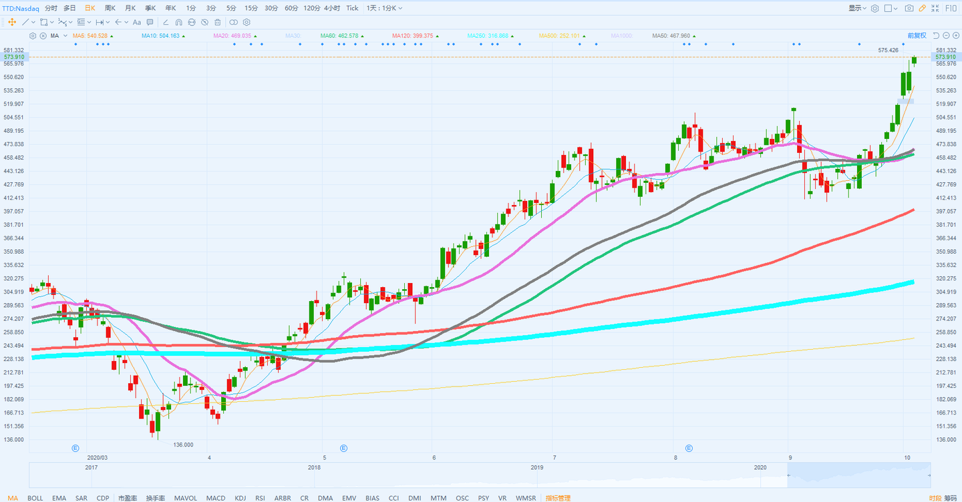Screen dimensions: 962x502
Task: Select the arrow annotation tool
Action: [x=118, y=22]
